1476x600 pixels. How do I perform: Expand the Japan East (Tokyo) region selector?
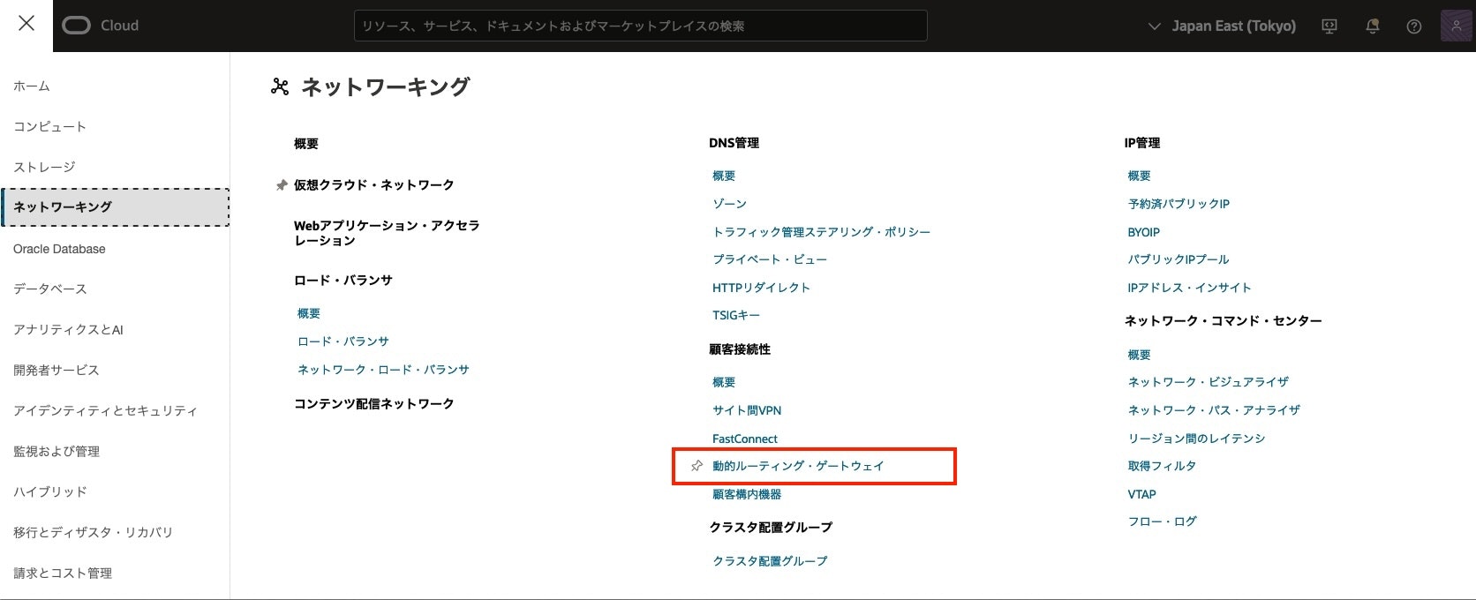1222,26
